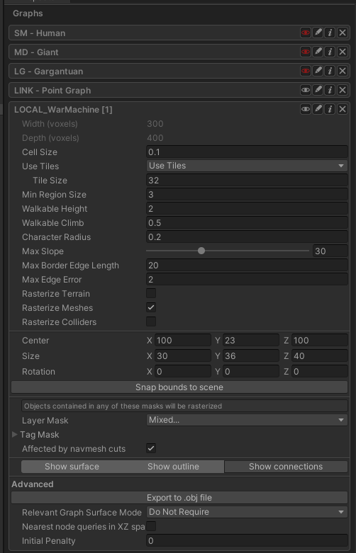
Task: Open the info icon for LOCAL_WarMachine graph
Action: tap(330, 109)
